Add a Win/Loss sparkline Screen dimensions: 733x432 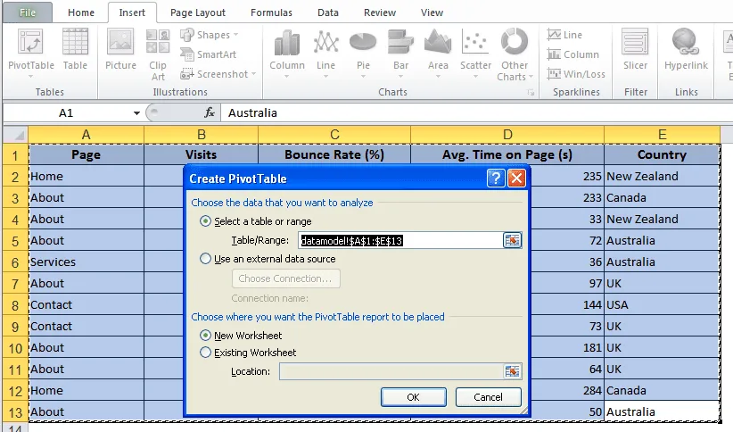coord(576,74)
